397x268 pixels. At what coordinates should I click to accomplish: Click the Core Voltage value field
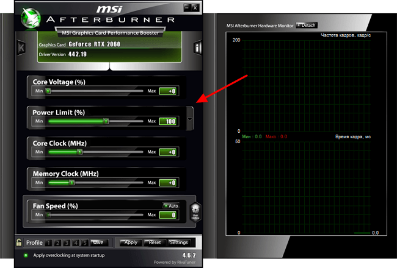pyautogui.click(x=168, y=91)
